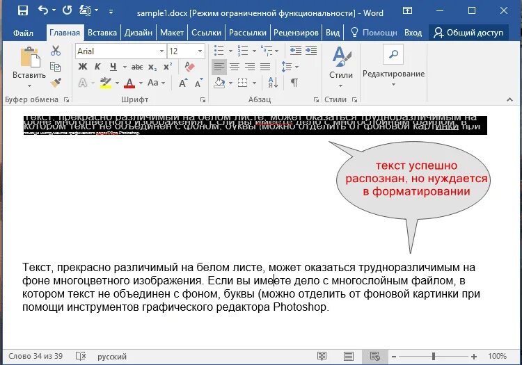
Task: Center the text
Action: [235, 67]
